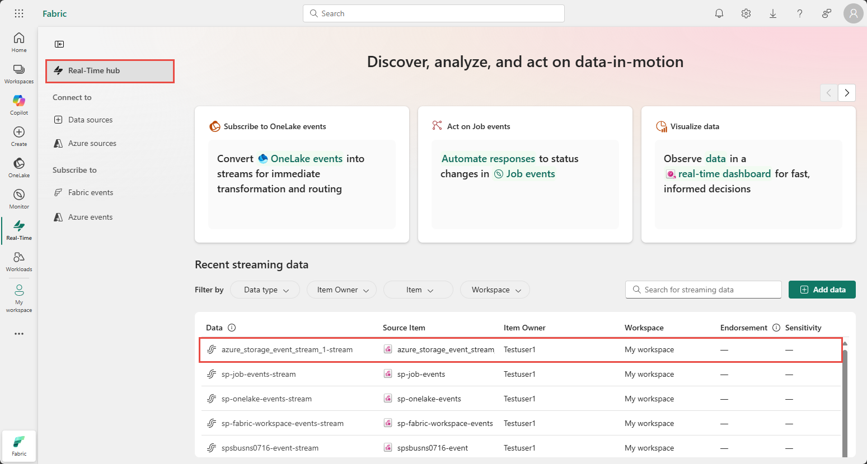Screen dimensions: 867x464
Task: Click the azure_storage_event_stream source item icon
Action: point(388,349)
